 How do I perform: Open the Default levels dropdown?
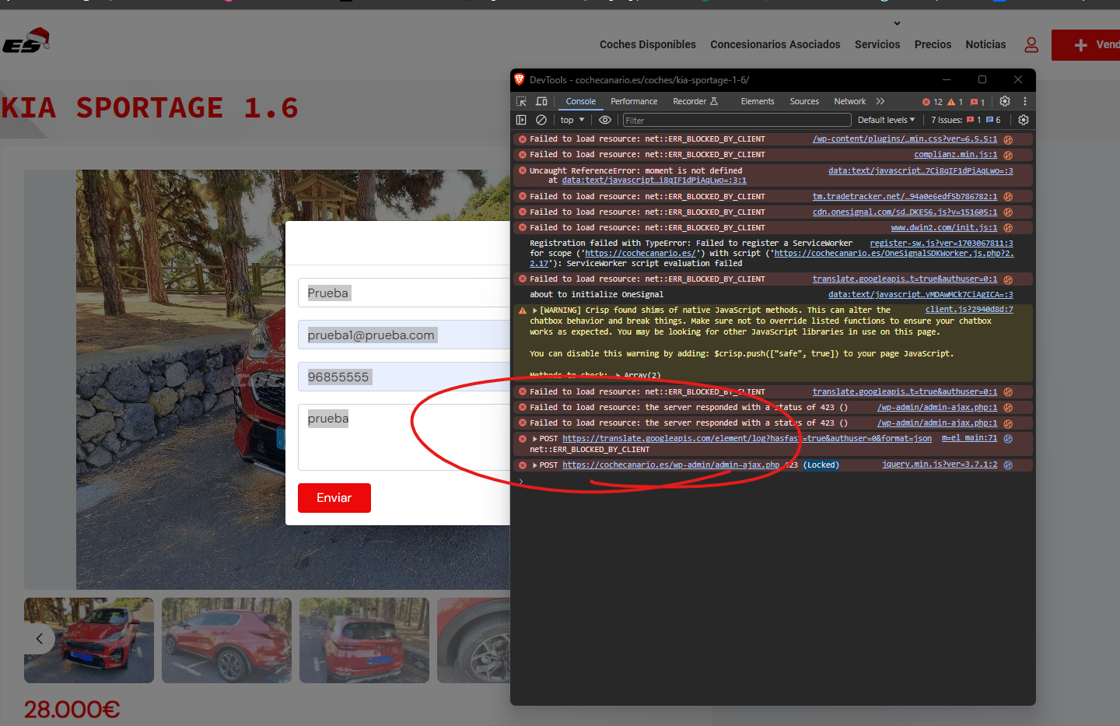tap(886, 120)
